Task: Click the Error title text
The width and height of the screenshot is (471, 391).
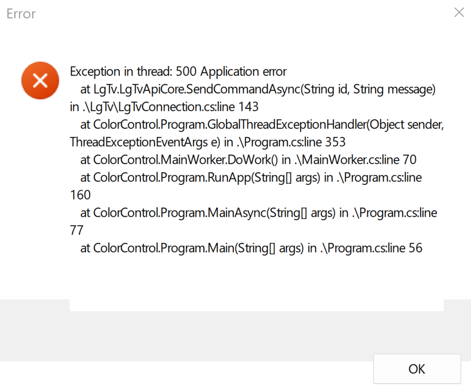Action: (21, 14)
